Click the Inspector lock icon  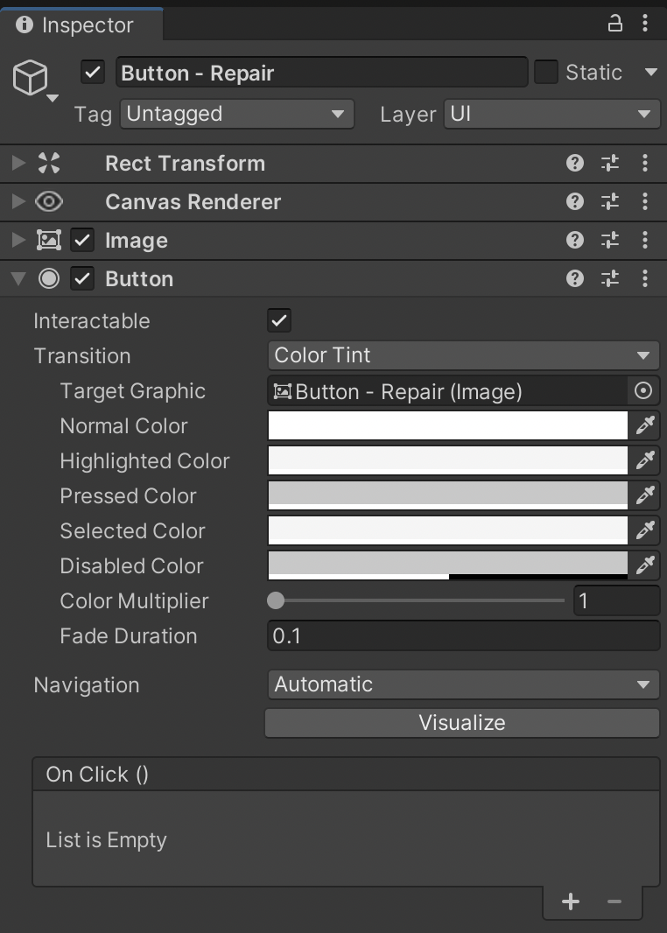coord(615,24)
